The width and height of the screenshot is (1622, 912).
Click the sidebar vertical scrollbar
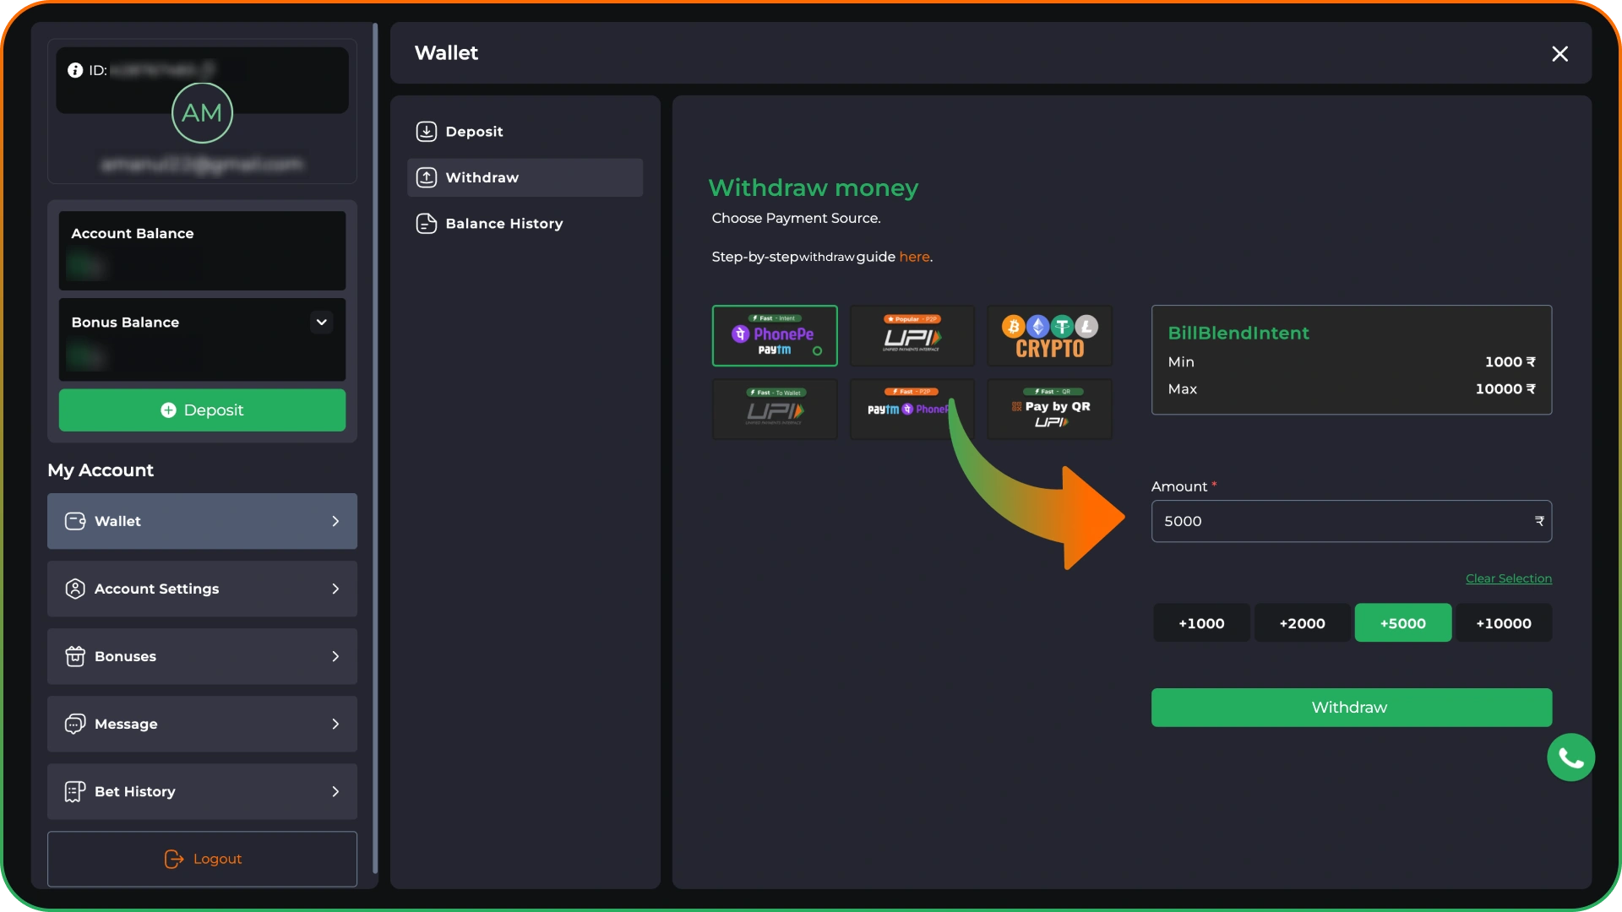pos(375,448)
